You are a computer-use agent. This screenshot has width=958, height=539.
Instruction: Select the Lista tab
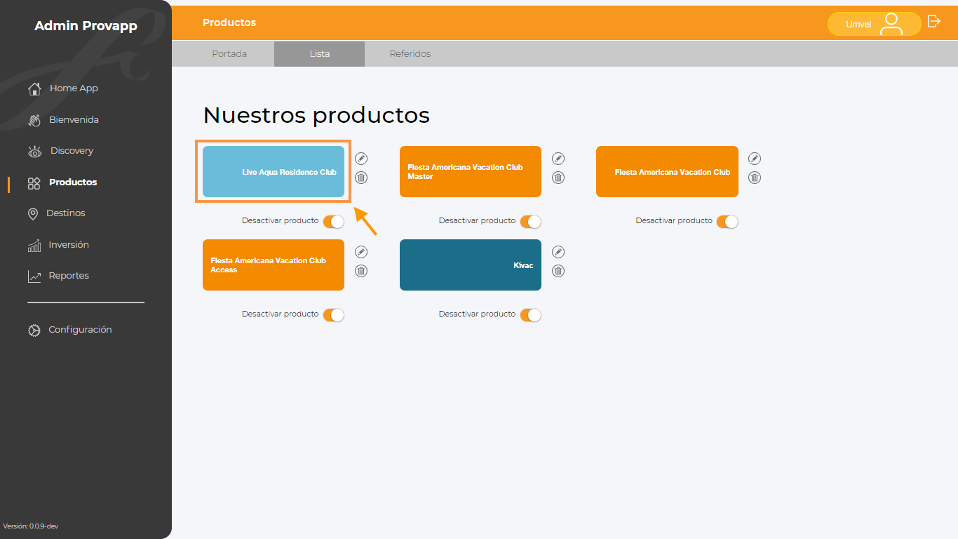pos(319,54)
